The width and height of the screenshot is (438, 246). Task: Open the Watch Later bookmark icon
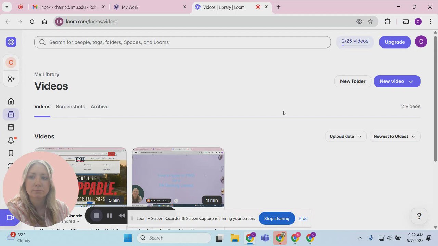tap(11, 153)
